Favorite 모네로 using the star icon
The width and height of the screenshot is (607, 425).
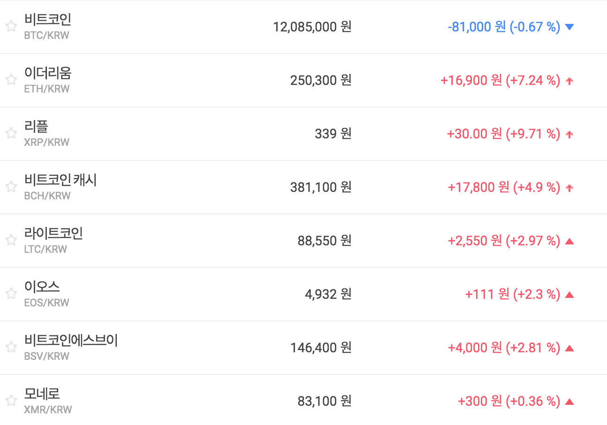(11, 401)
